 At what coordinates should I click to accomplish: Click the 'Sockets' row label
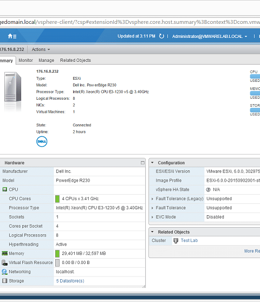[x=16, y=217]
